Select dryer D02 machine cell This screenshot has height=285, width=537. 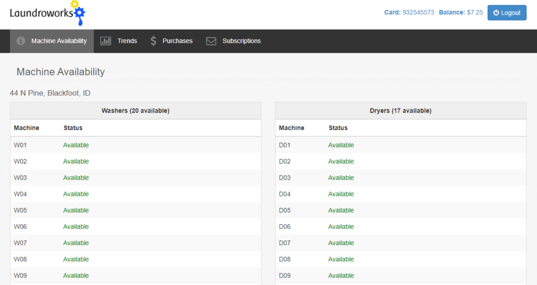pos(285,161)
